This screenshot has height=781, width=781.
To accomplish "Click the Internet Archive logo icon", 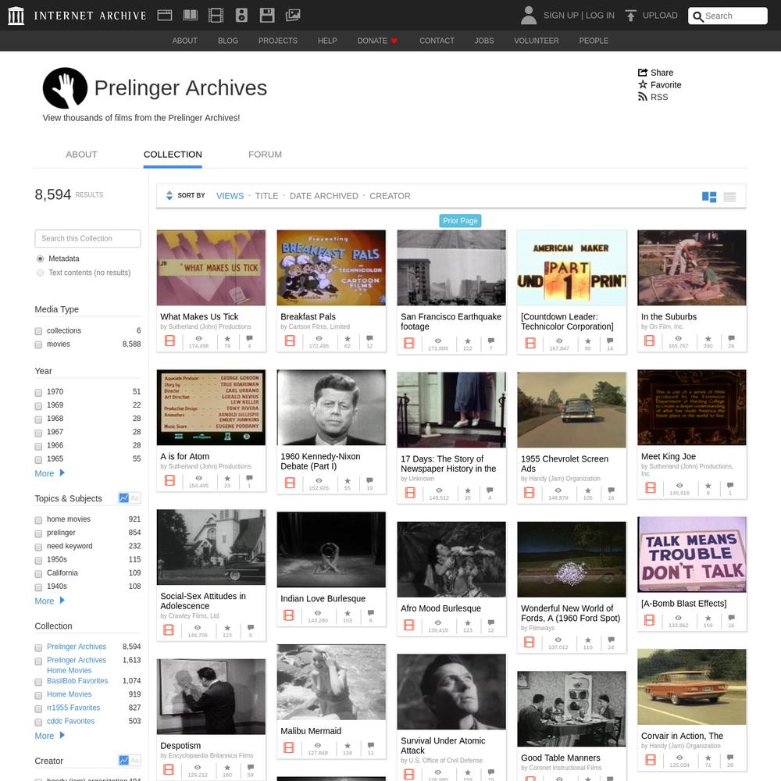I will 16,16.
